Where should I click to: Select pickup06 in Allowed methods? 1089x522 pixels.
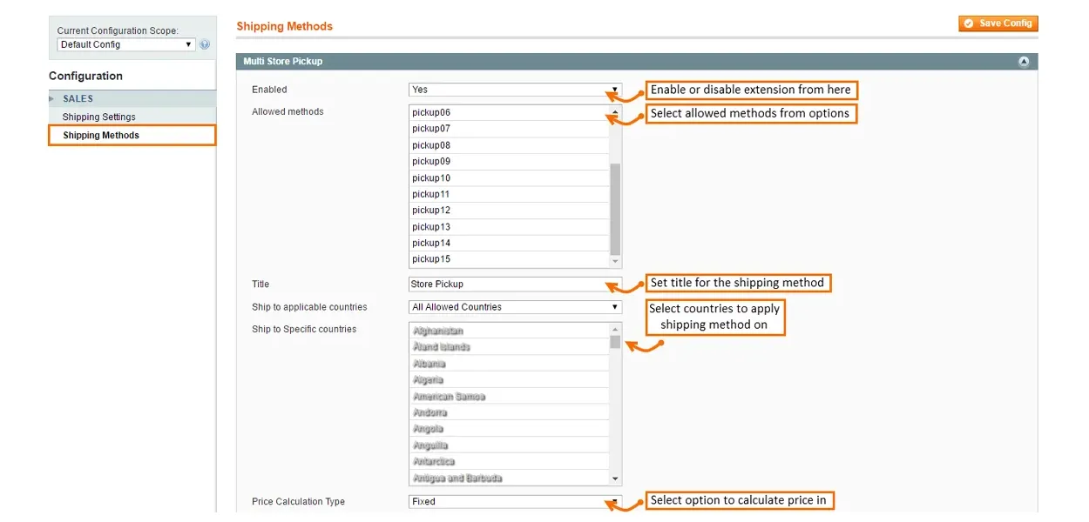pyautogui.click(x=509, y=113)
